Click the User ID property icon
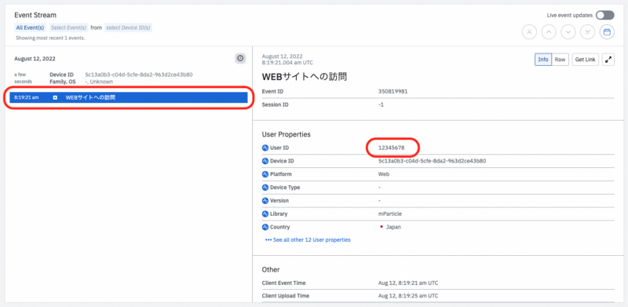 (x=265, y=148)
